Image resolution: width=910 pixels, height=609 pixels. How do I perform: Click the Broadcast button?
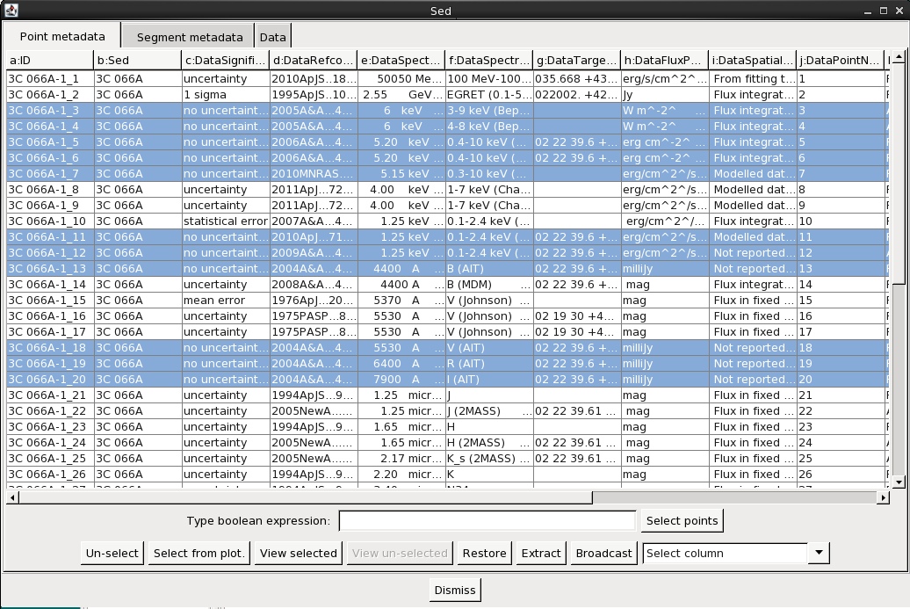[603, 554]
